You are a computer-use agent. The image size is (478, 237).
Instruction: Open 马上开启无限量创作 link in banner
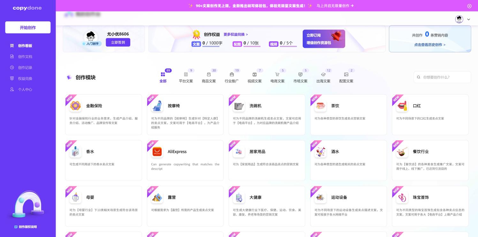[335, 6]
